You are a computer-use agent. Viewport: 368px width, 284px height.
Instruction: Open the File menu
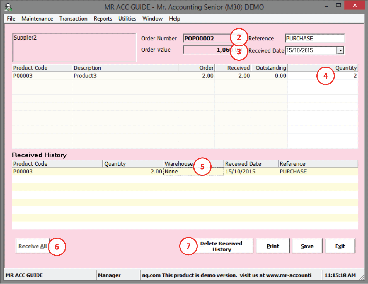(x=11, y=19)
